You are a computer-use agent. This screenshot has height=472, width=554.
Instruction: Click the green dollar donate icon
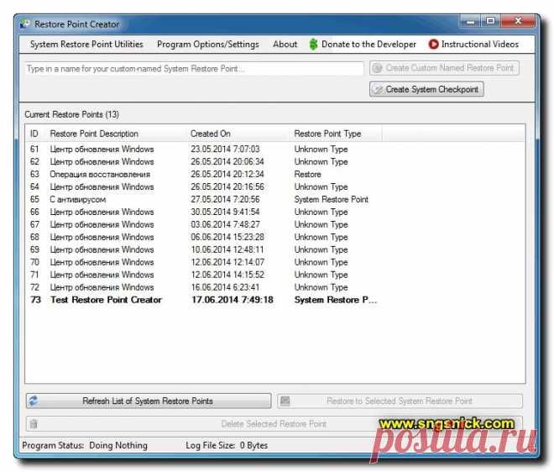313,45
